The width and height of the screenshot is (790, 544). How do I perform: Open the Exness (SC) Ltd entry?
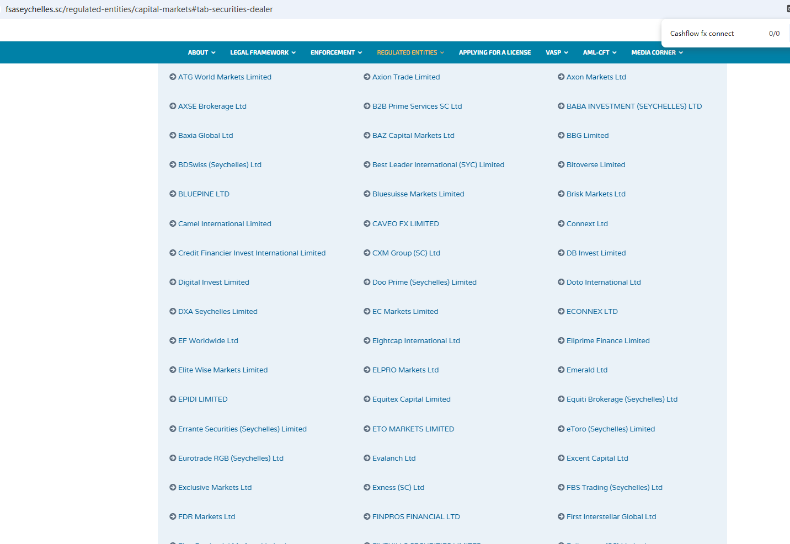[x=398, y=488]
